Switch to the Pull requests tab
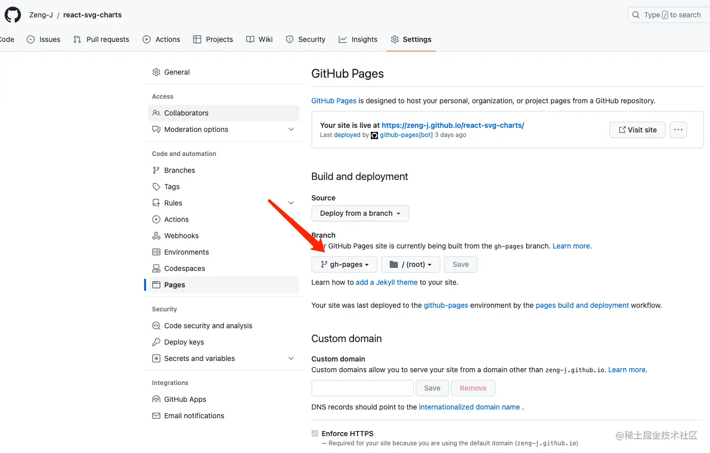This screenshot has width=710, height=453. [x=101, y=39]
